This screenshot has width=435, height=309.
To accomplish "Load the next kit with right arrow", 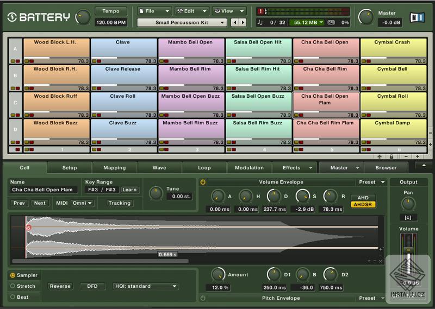I will (x=243, y=22).
